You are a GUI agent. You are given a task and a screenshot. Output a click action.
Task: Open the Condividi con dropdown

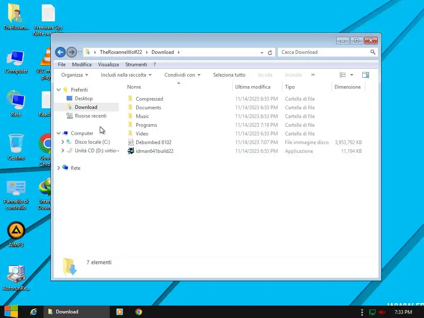(182, 75)
